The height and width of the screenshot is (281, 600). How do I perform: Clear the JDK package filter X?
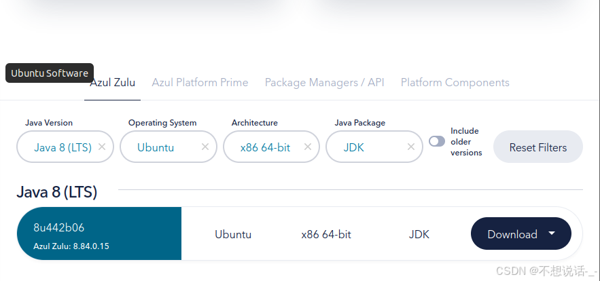[x=411, y=147]
